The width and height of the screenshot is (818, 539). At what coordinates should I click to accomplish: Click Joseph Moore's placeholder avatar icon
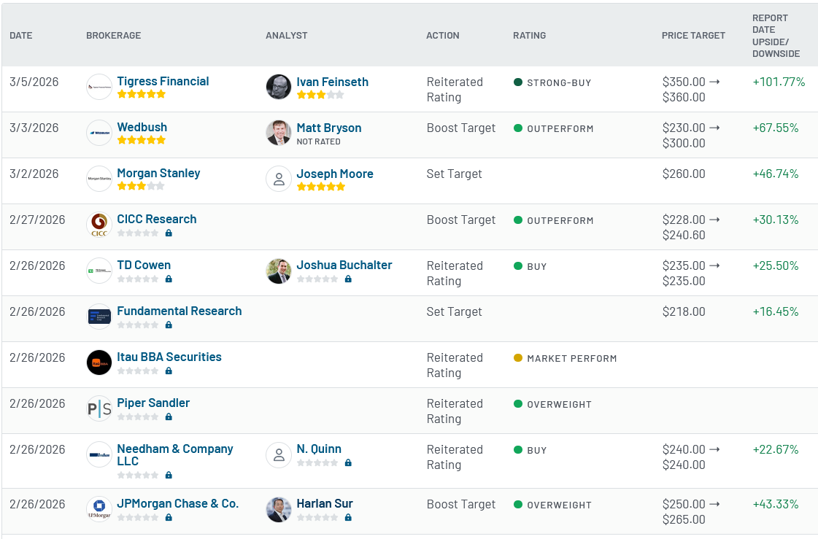coord(279,178)
